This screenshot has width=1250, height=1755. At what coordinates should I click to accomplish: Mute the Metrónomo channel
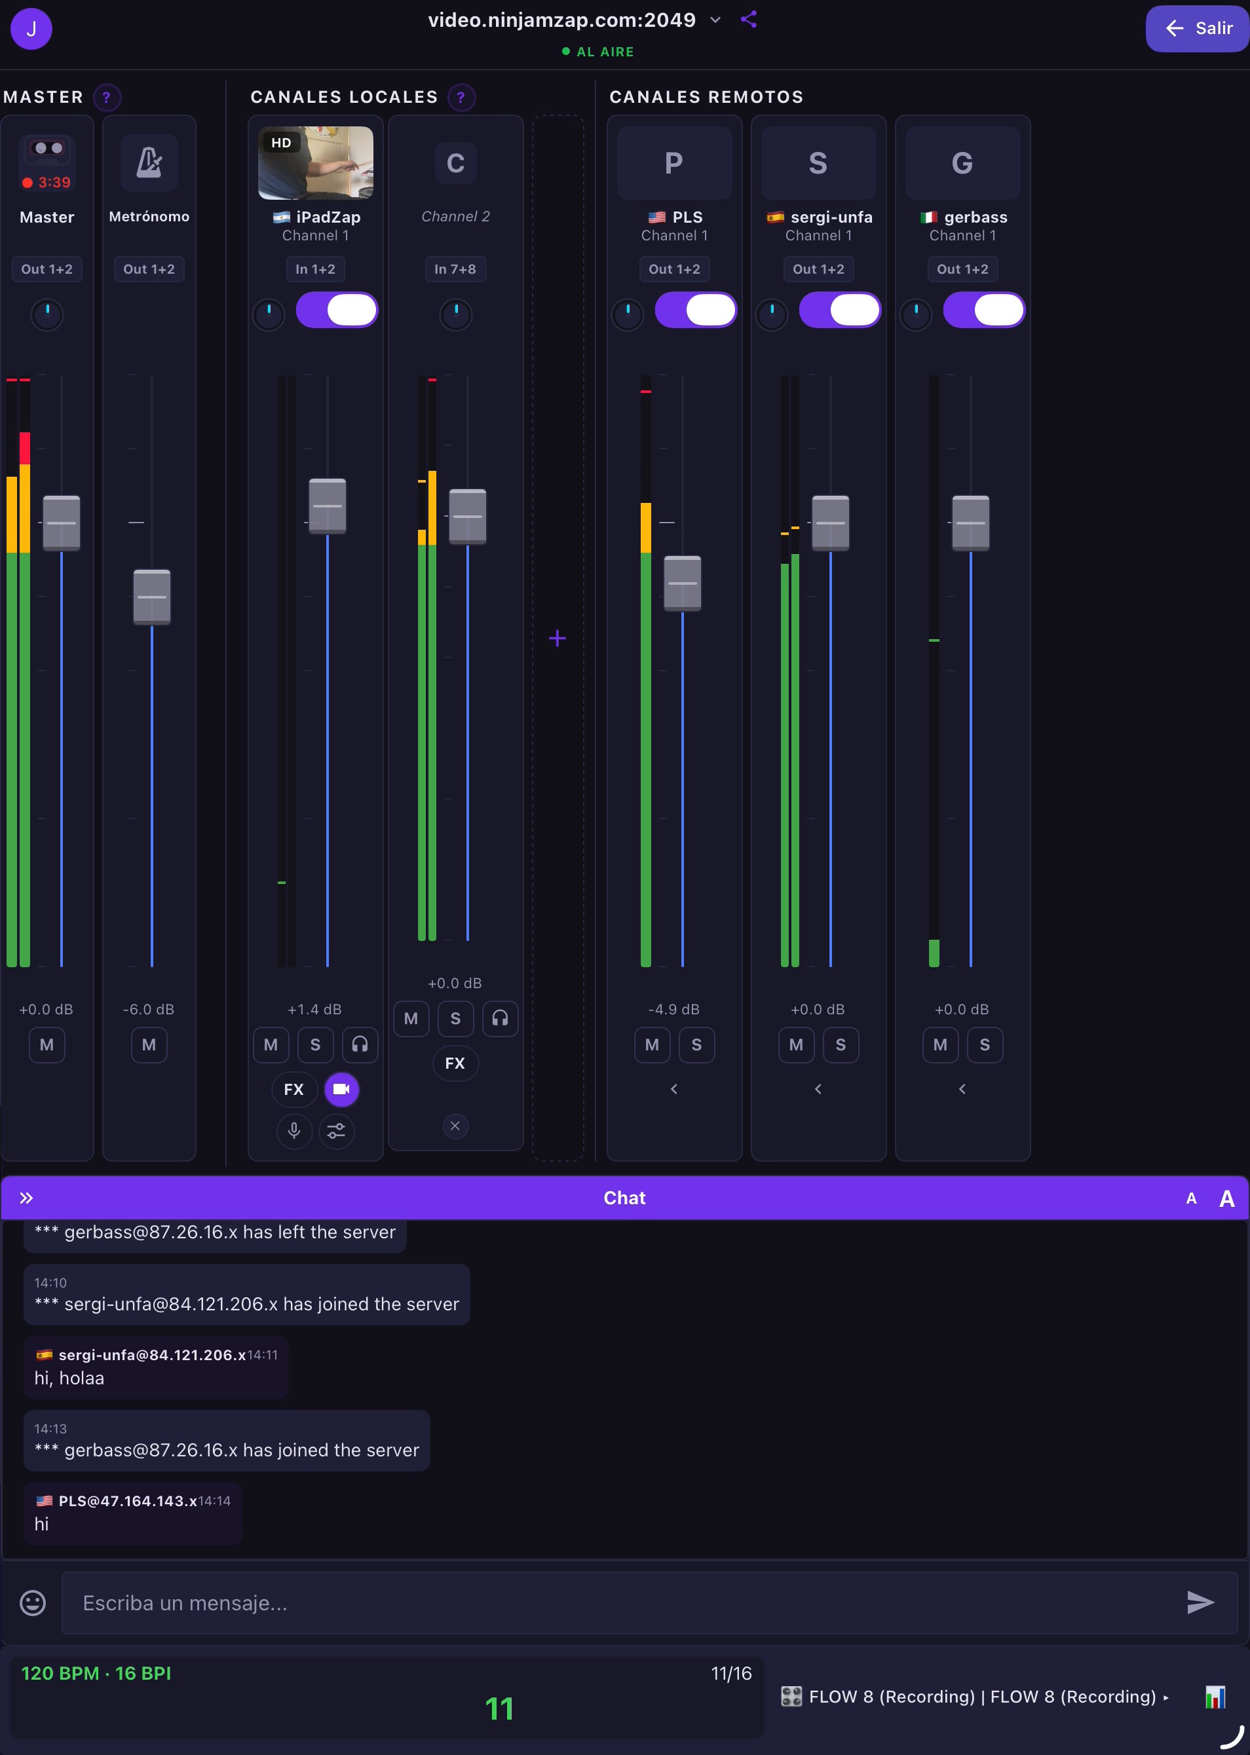[x=149, y=1045]
